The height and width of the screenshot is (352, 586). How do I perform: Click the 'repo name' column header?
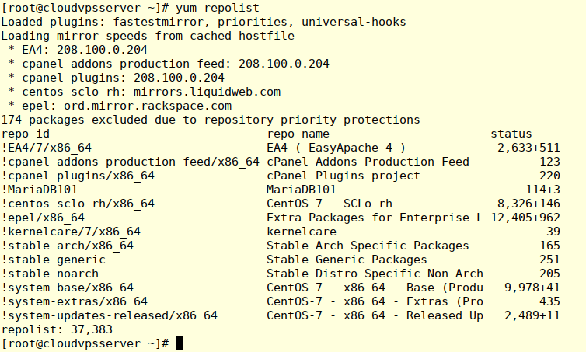[298, 134]
